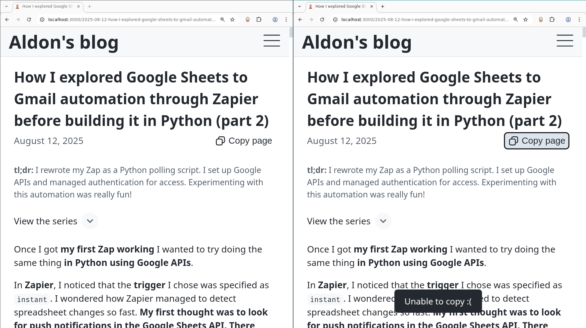
Task: Open the hamburger menu on Aldon's blog
Action: pos(271,41)
